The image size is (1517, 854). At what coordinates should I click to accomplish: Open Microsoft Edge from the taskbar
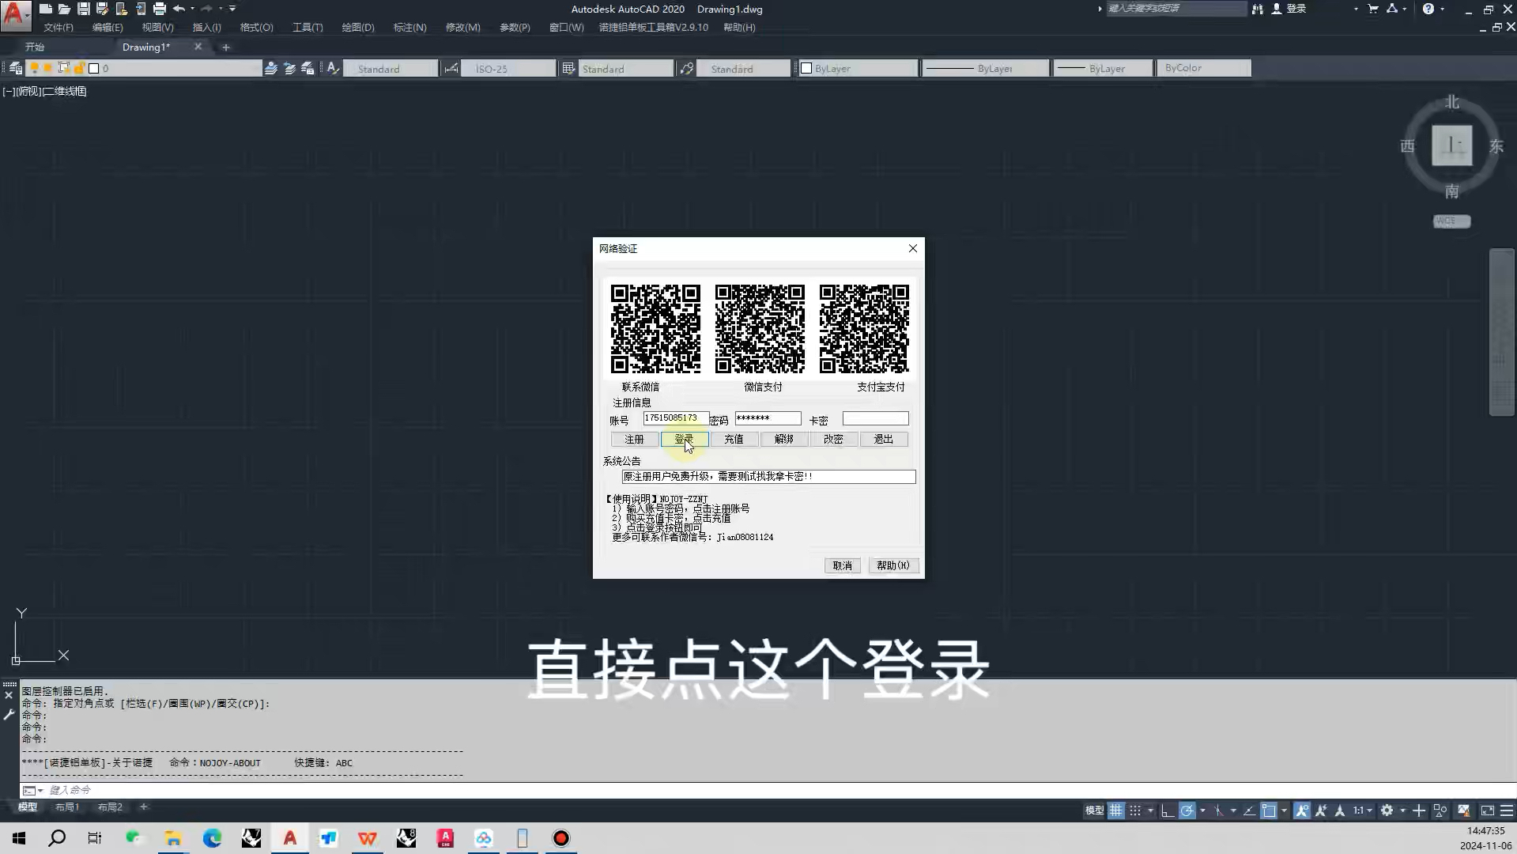coord(212,838)
